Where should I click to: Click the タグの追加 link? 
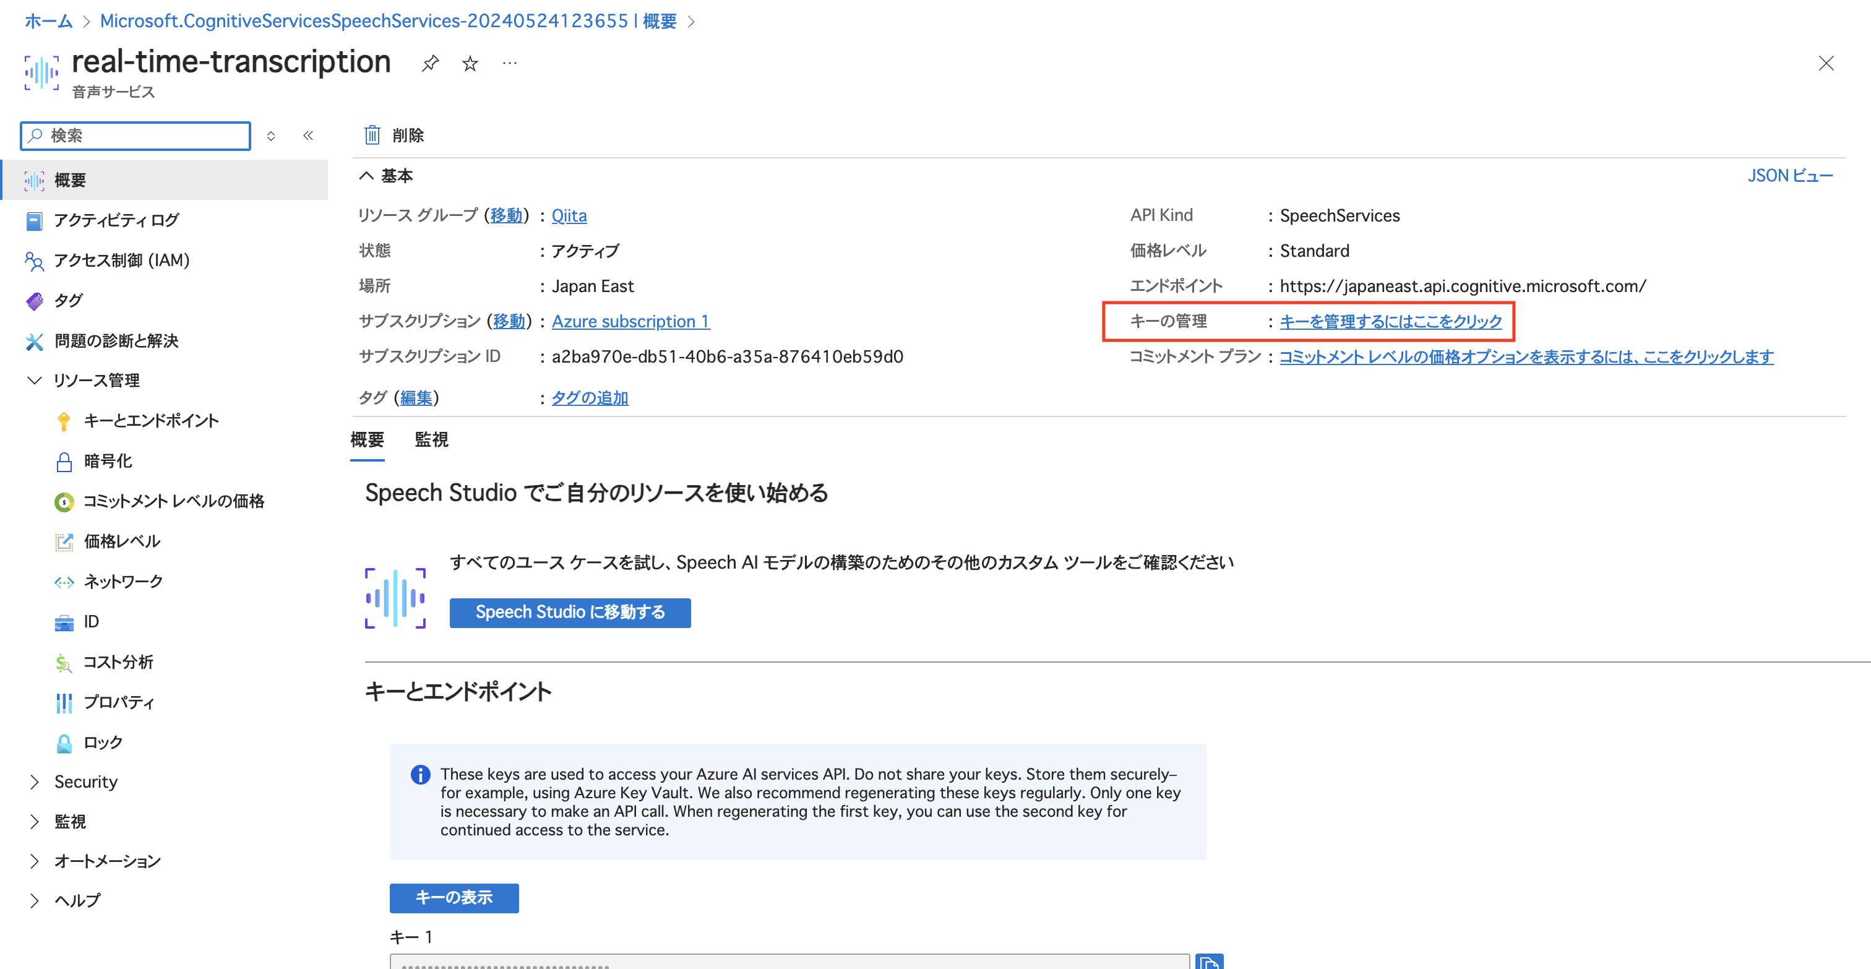pos(590,398)
